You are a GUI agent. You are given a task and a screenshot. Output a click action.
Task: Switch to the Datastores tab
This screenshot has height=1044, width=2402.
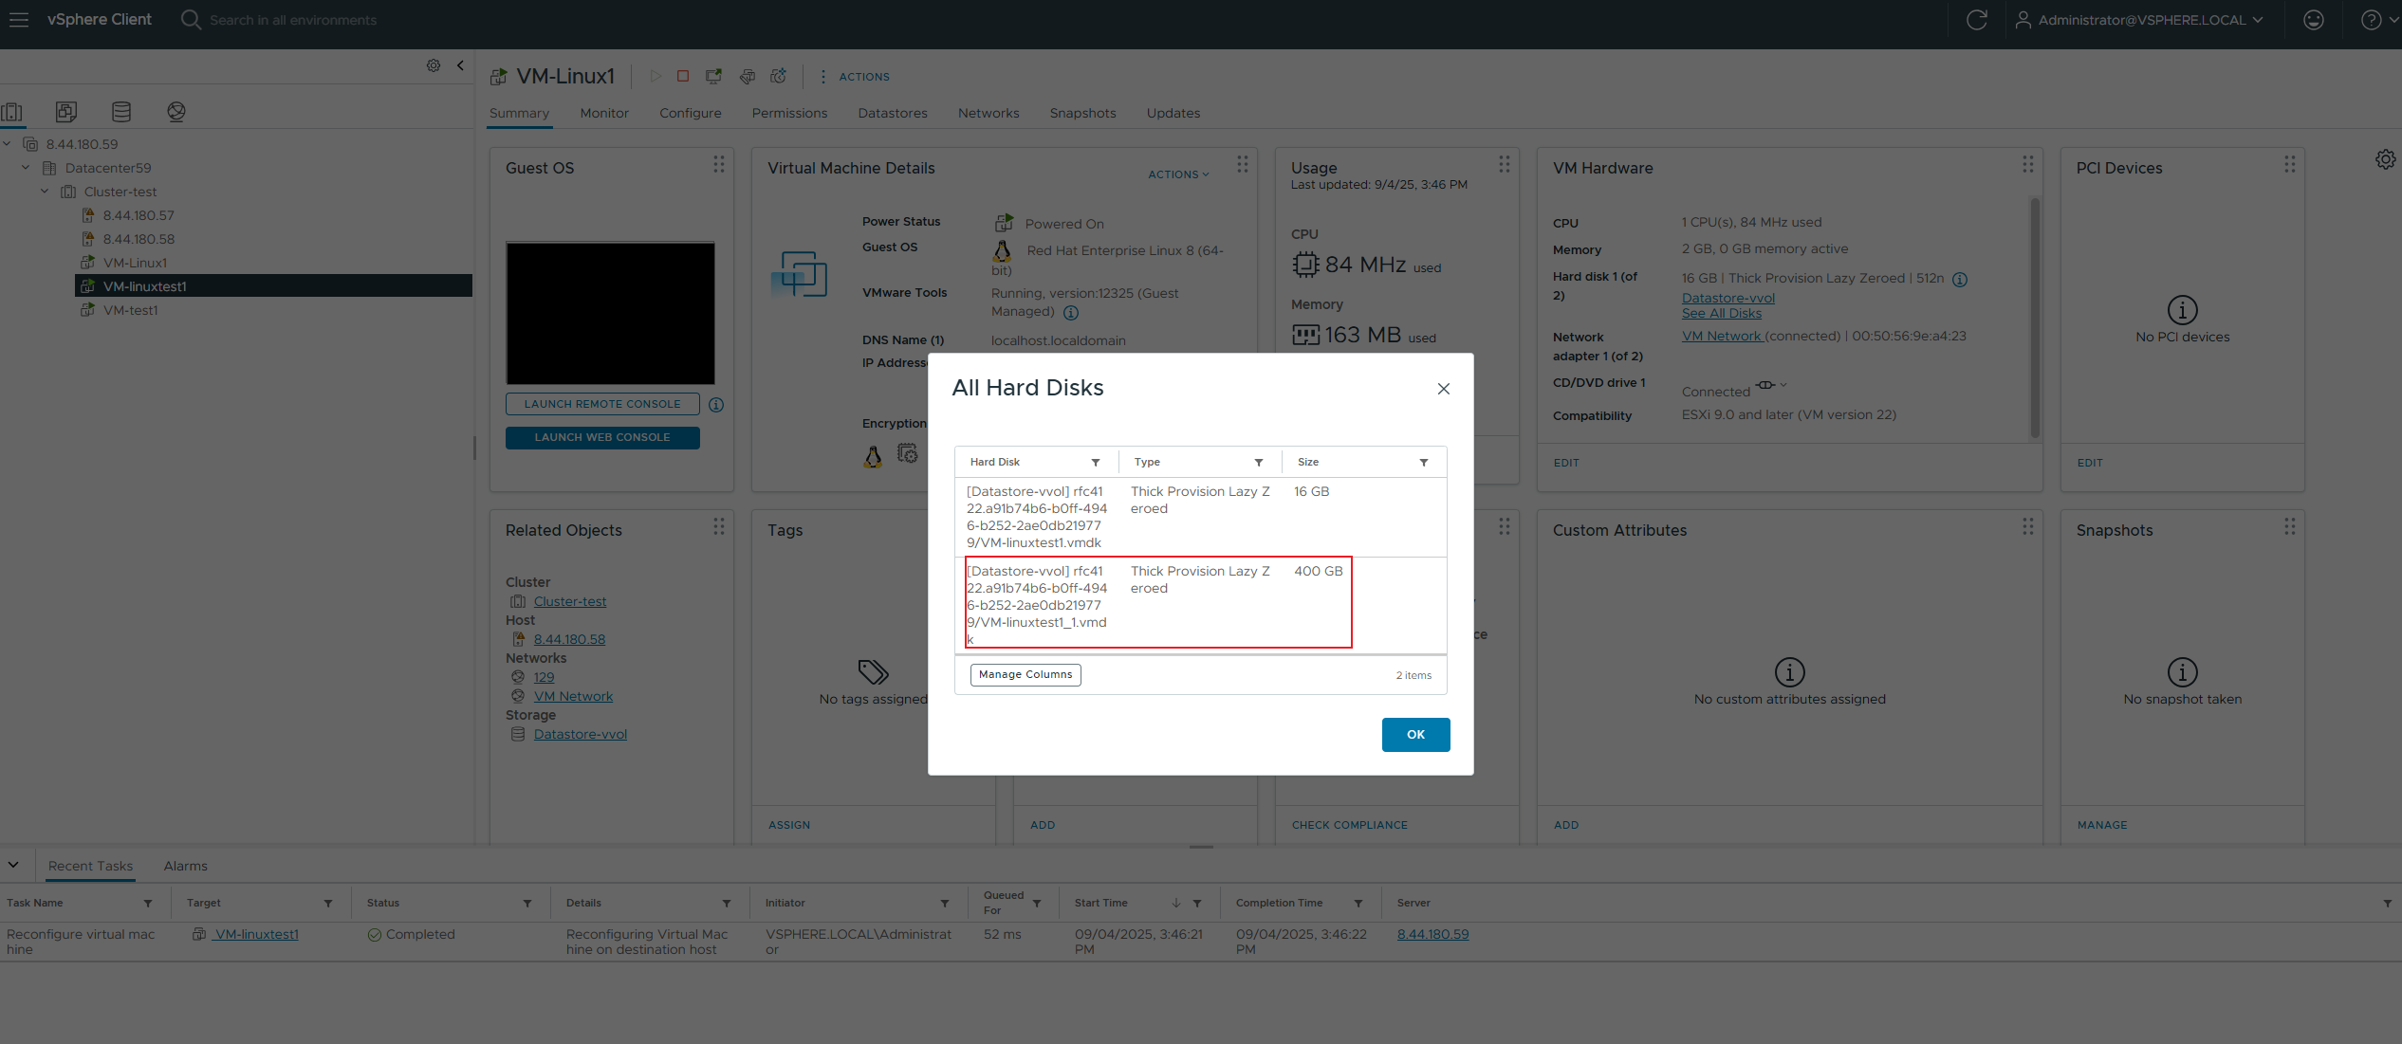(x=893, y=113)
